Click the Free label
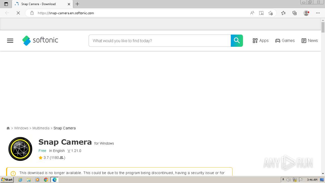Image resolution: width=325 pixels, height=183 pixels. point(42,151)
